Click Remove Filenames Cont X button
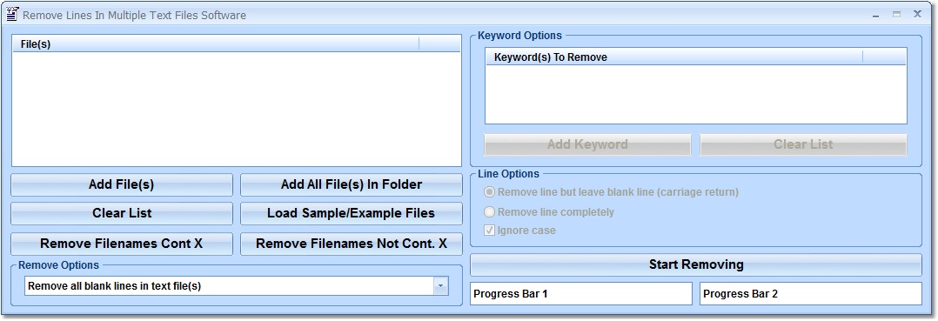Screen dimensions: 938x321 (x=122, y=244)
